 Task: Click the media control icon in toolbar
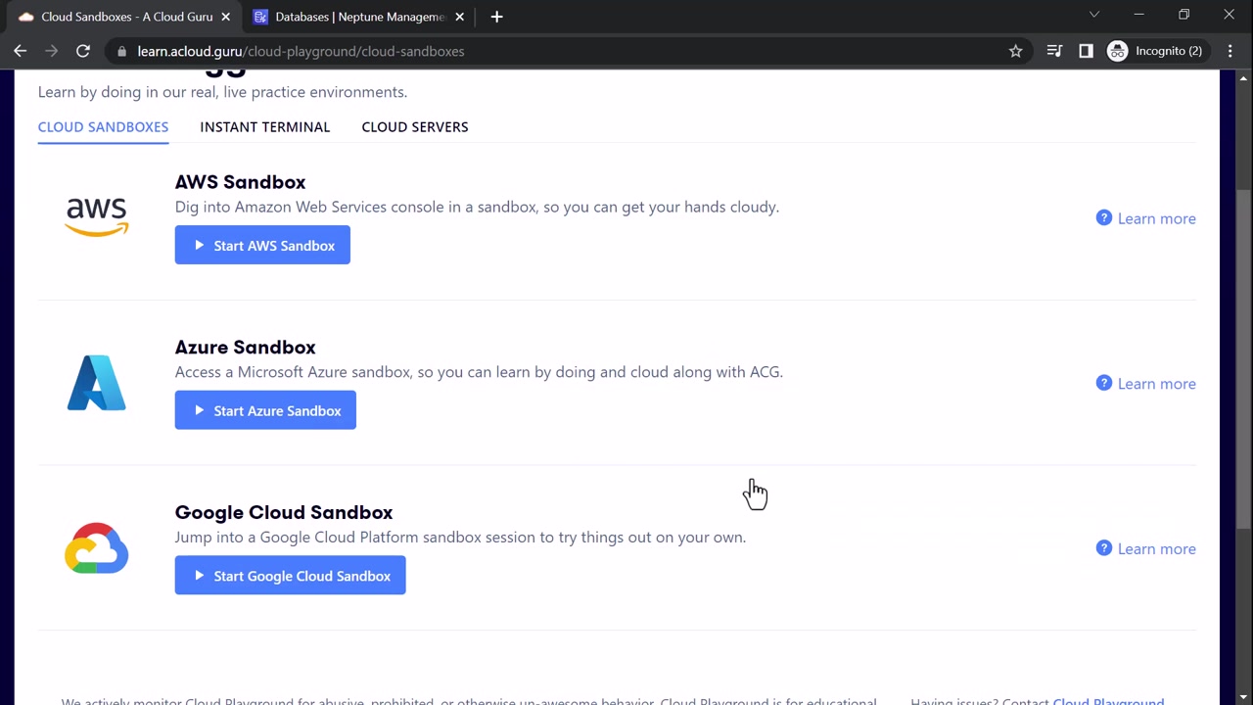click(1054, 51)
